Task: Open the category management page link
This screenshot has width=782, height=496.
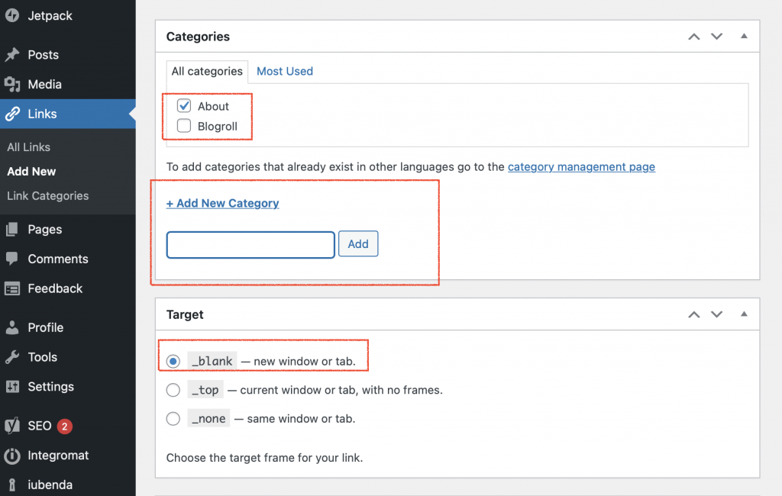Action: pos(581,166)
